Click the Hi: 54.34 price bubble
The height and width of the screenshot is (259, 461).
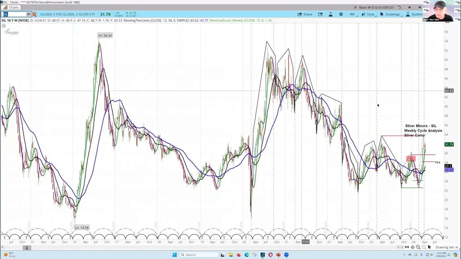(x=105, y=35)
